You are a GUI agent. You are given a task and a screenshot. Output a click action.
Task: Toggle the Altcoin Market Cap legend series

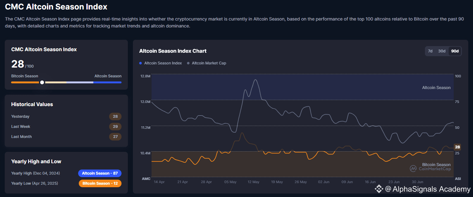[x=209, y=63]
